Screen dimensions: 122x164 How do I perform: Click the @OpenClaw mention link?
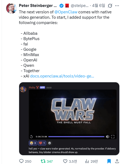[66, 12]
